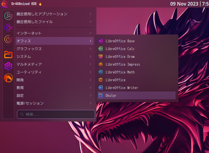Launch LibreOffice Impress from the submenu

(x=137, y=64)
